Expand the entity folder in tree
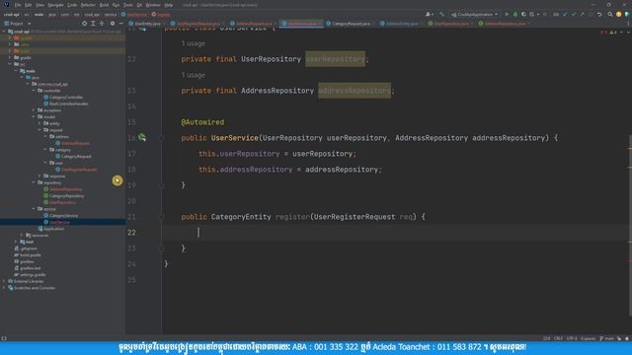Viewport: 632px width, 355px height. coord(39,123)
